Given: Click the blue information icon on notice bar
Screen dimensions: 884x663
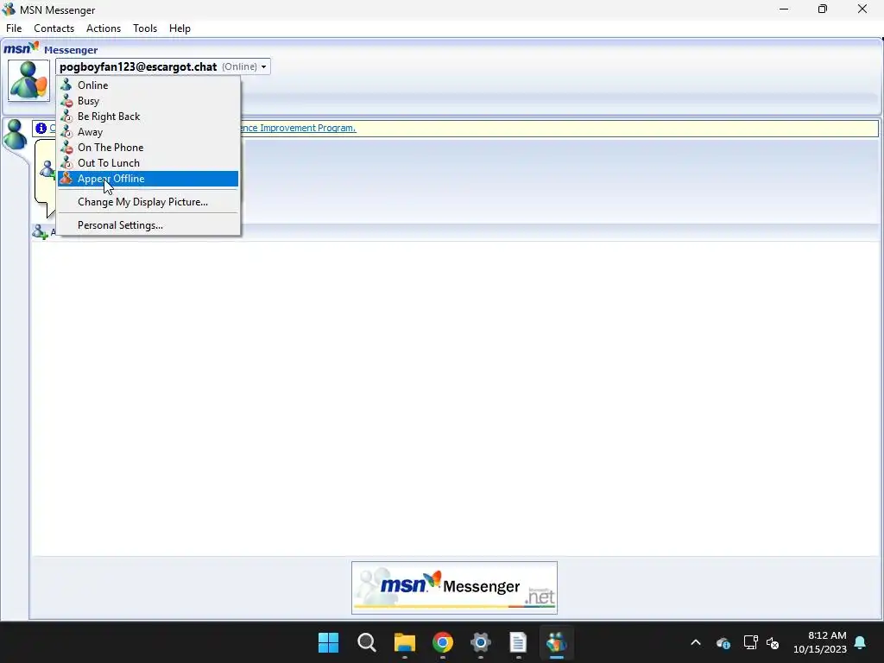Looking at the screenshot, I should coord(41,129).
